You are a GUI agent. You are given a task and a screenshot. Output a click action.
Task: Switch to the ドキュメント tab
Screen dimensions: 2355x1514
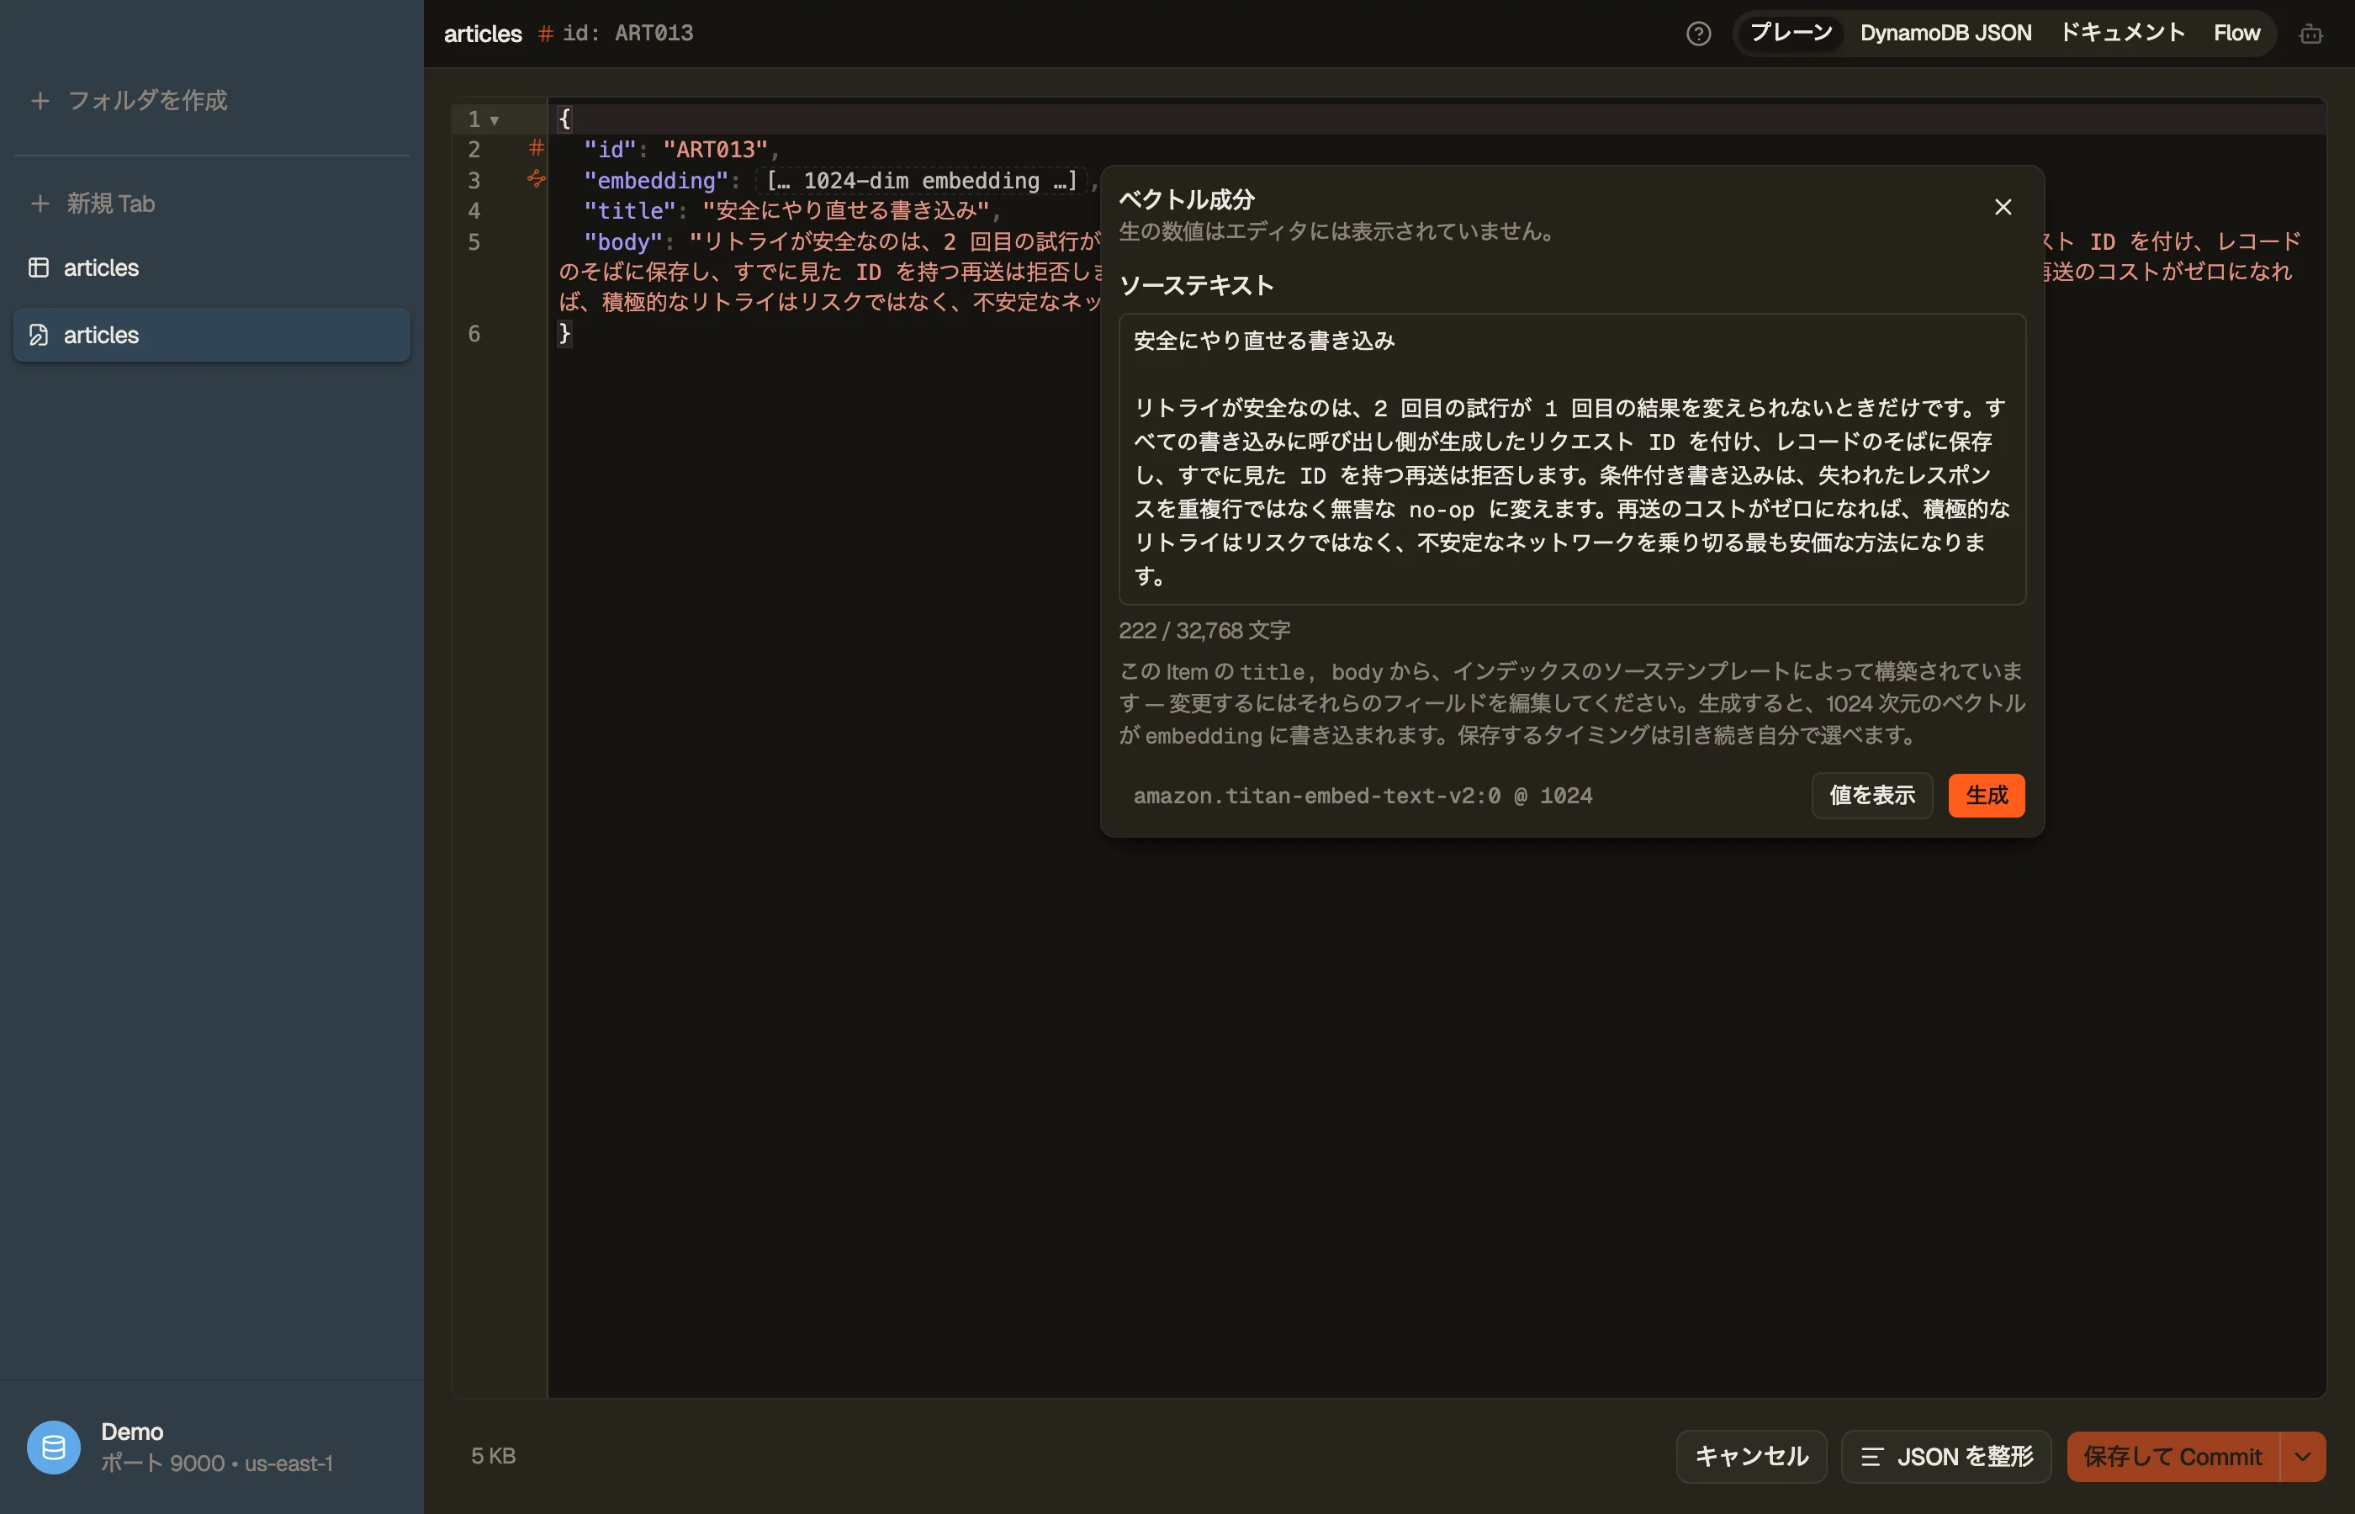pyautogui.click(x=2121, y=34)
